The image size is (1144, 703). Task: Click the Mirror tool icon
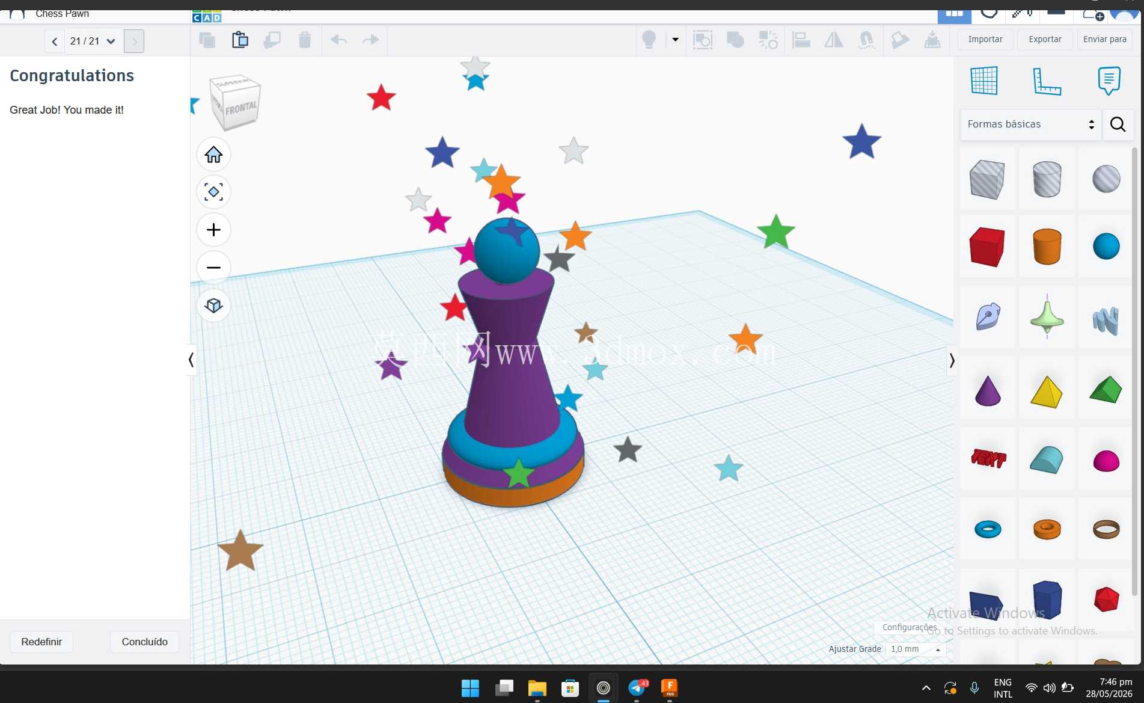[x=834, y=40]
